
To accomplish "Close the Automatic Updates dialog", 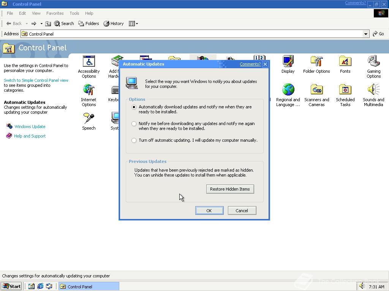I will click(x=265, y=64).
